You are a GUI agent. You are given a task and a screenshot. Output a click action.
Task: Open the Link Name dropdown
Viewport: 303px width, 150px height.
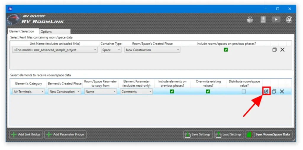pos(55,50)
